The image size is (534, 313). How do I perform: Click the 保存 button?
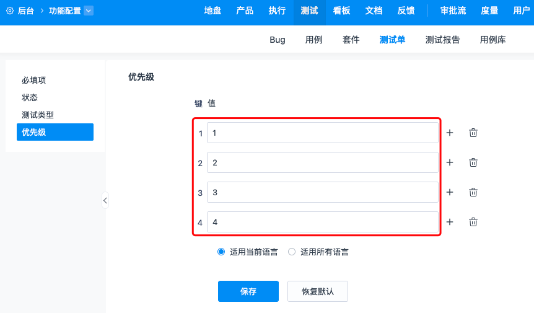click(248, 291)
